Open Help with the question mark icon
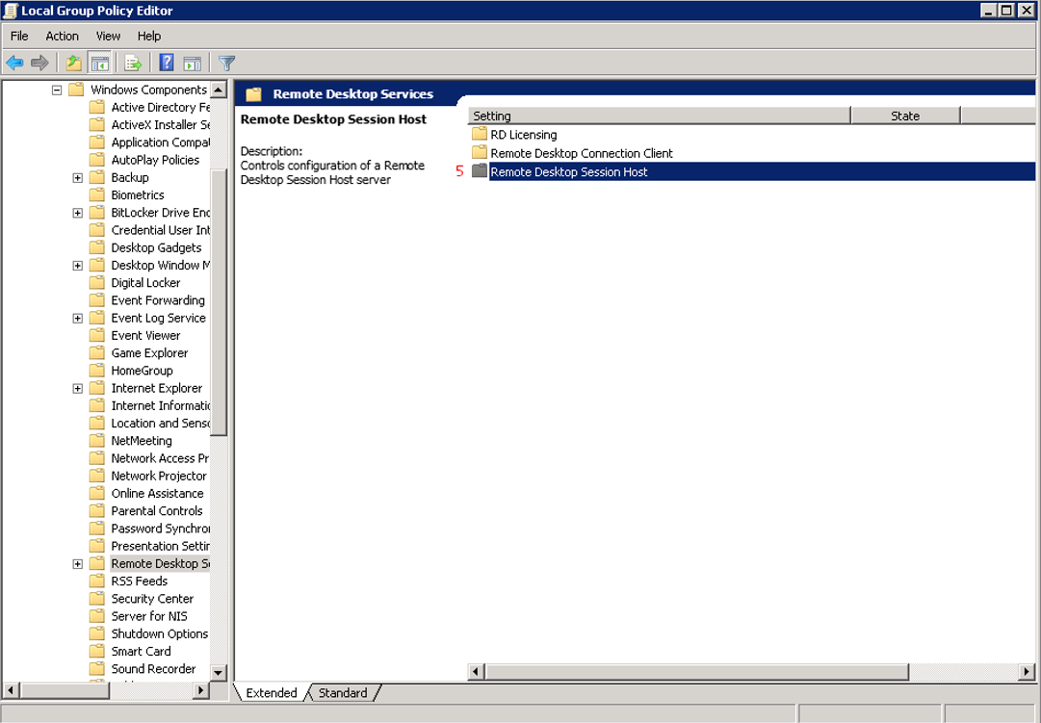Viewport: 1041px width, 723px height. click(167, 64)
